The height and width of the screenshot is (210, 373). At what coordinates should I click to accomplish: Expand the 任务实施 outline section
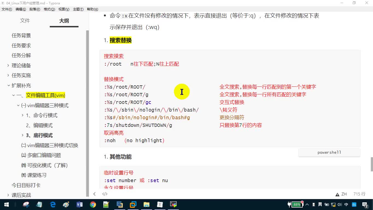pos(8,75)
